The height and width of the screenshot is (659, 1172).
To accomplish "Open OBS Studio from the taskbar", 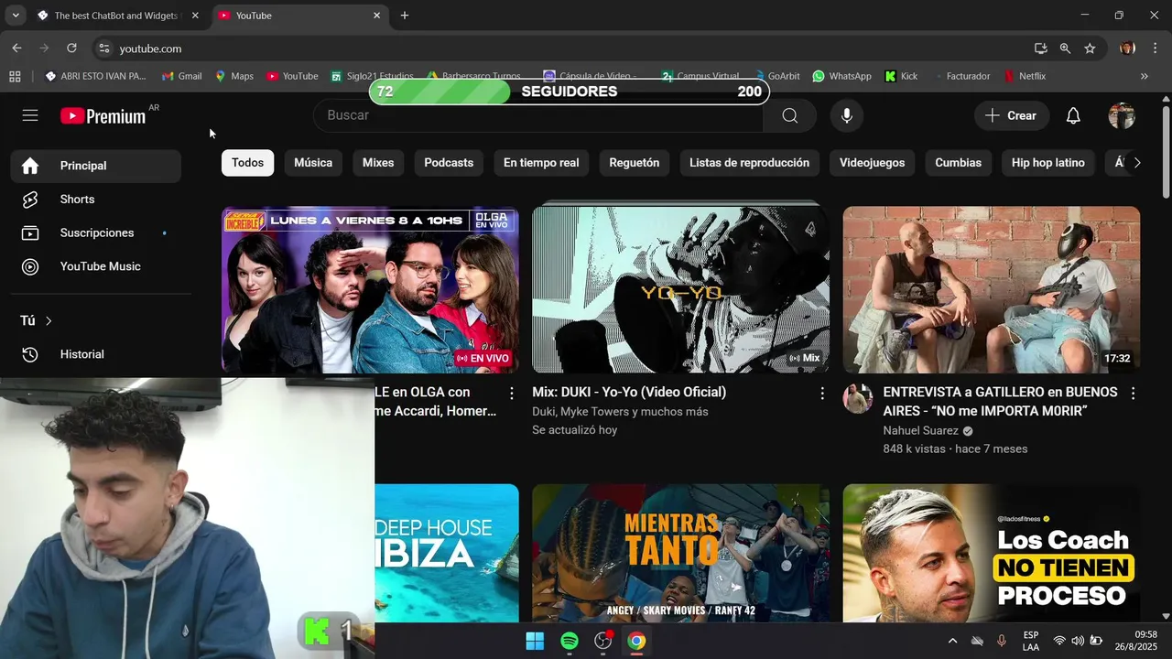I will pyautogui.click(x=602, y=641).
